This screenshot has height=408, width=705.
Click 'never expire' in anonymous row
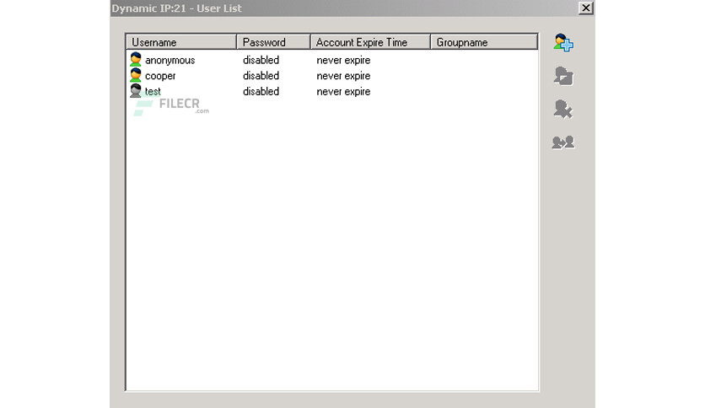pyautogui.click(x=343, y=60)
